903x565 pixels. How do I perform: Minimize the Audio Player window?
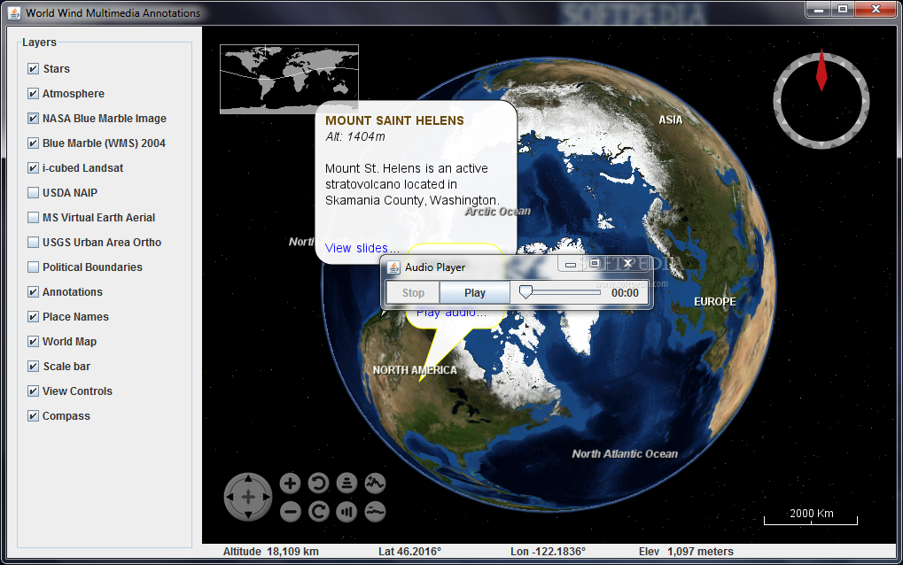pyautogui.click(x=570, y=264)
